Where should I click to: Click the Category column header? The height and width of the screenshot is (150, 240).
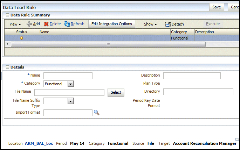coord(183,32)
